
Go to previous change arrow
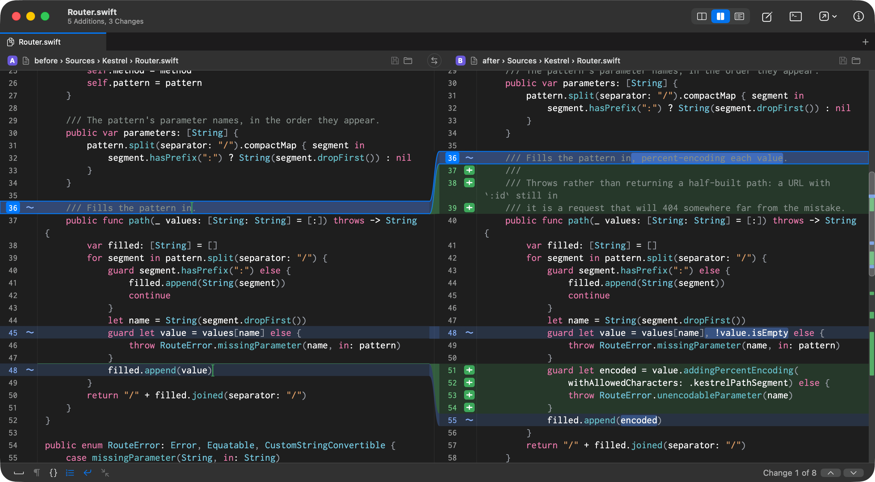831,473
